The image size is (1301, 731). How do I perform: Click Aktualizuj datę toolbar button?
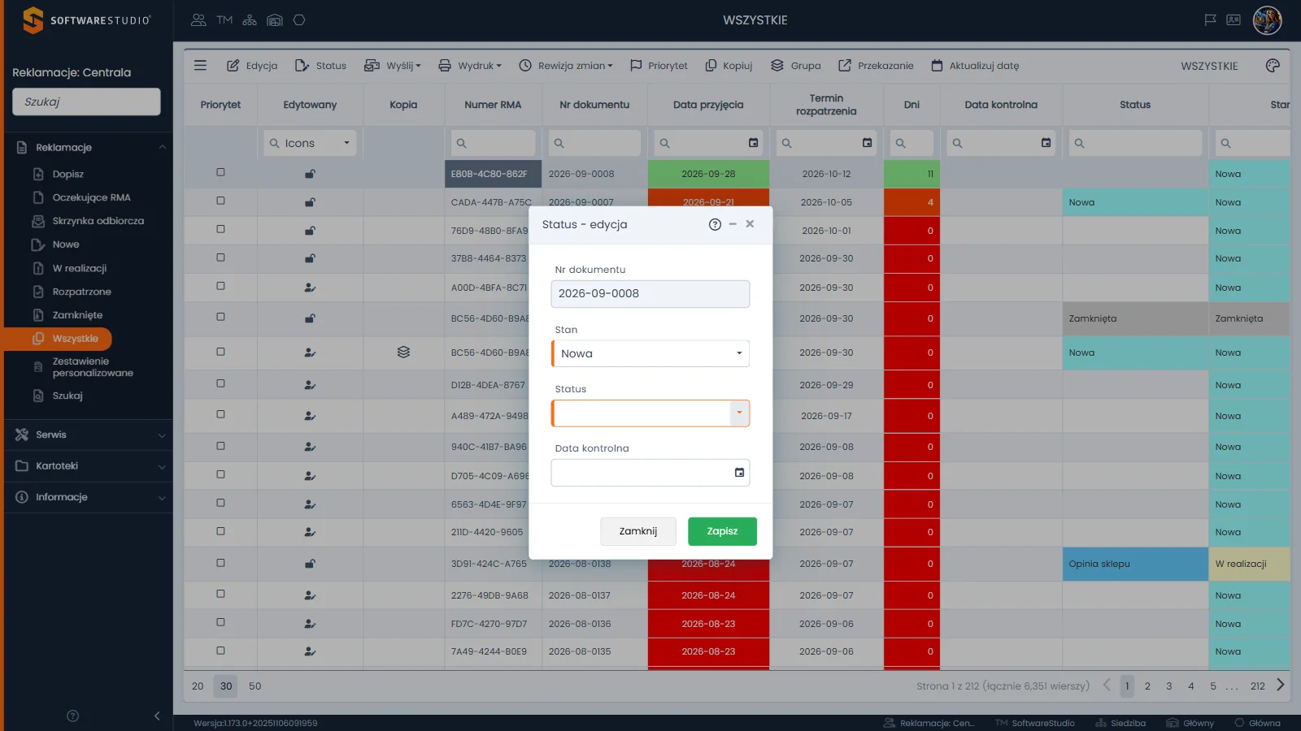point(975,66)
